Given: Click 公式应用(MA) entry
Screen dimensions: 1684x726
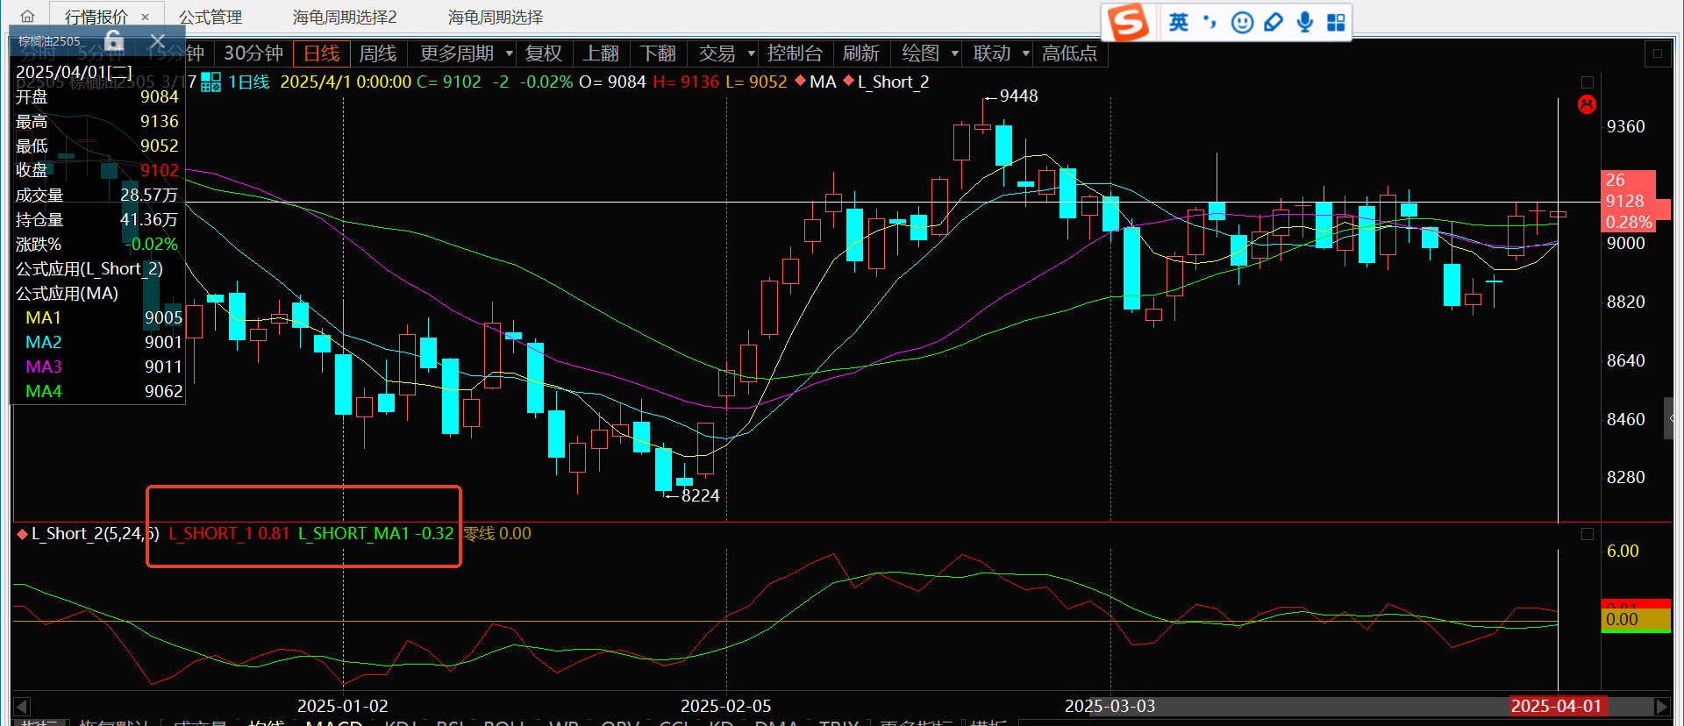Looking at the screenshot, I should 67,293.
